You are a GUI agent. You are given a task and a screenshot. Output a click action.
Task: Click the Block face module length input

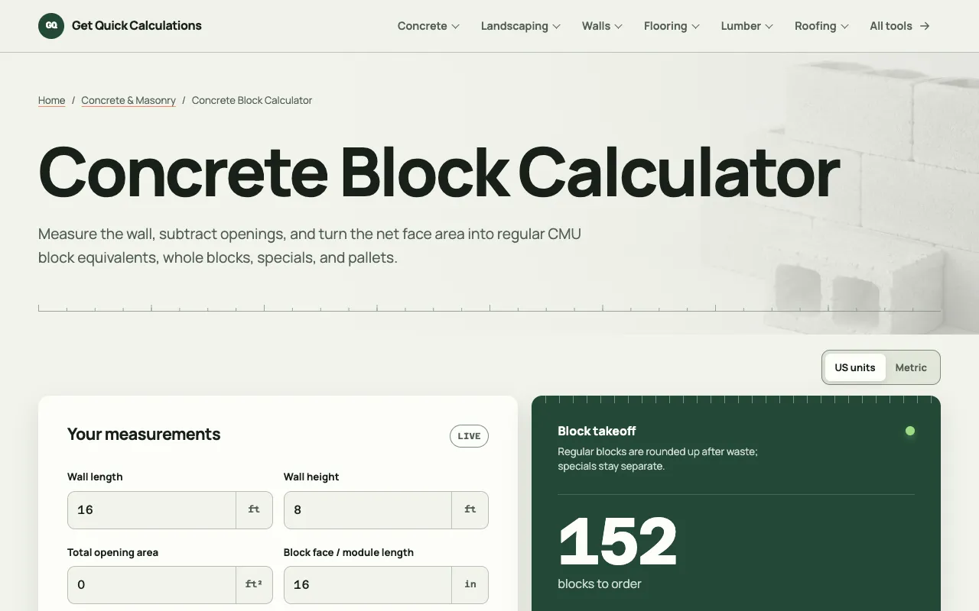point(368,585)
